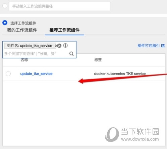The height and width of the screenshot is (149, 167).
Task: Select the 选择工作流组件 radio button
Action: click(x=5, y=23)
